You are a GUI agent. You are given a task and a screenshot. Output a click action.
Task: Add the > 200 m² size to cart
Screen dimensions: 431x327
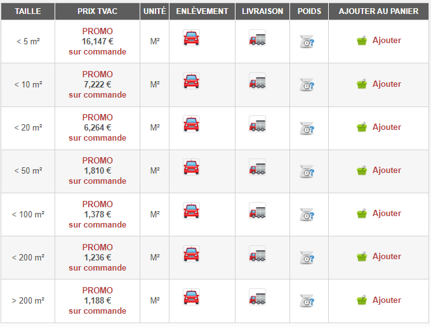click(386, 300)
